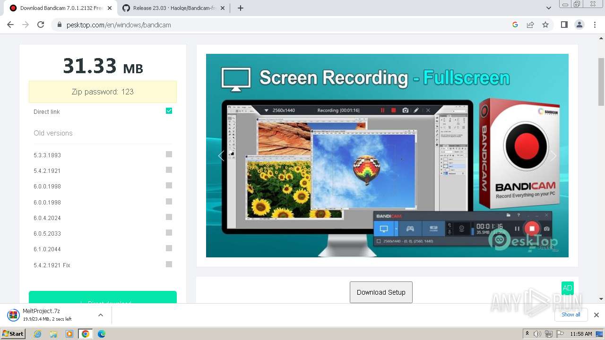Open File Explorer folder on taskbar

53,334
